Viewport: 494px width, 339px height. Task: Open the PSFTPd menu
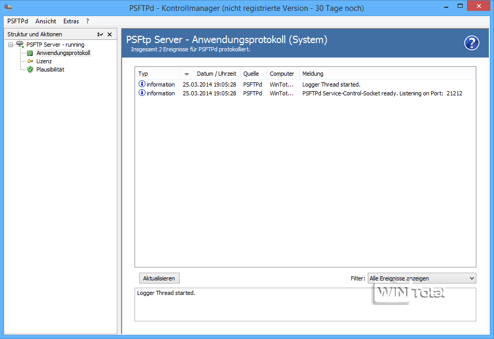pos(18,21)
